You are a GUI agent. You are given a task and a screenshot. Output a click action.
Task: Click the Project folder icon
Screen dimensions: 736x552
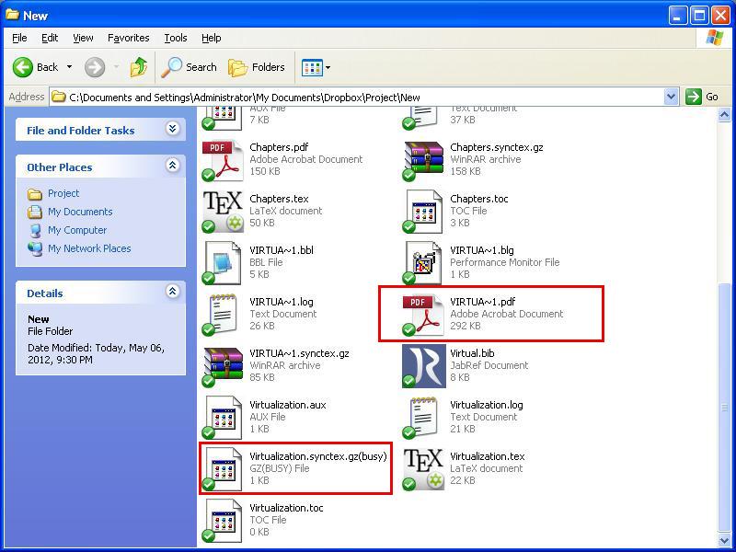pos(35,194)
